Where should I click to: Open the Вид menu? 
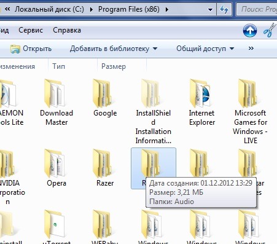4,30
